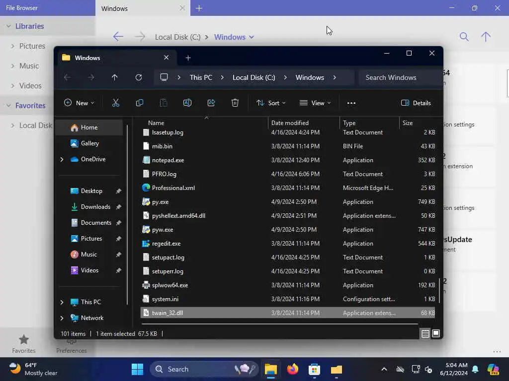Viewport: 509px width, 381px height.
Task: Click the vertical scrollbar of the file list
Action: tap(439, 291)
